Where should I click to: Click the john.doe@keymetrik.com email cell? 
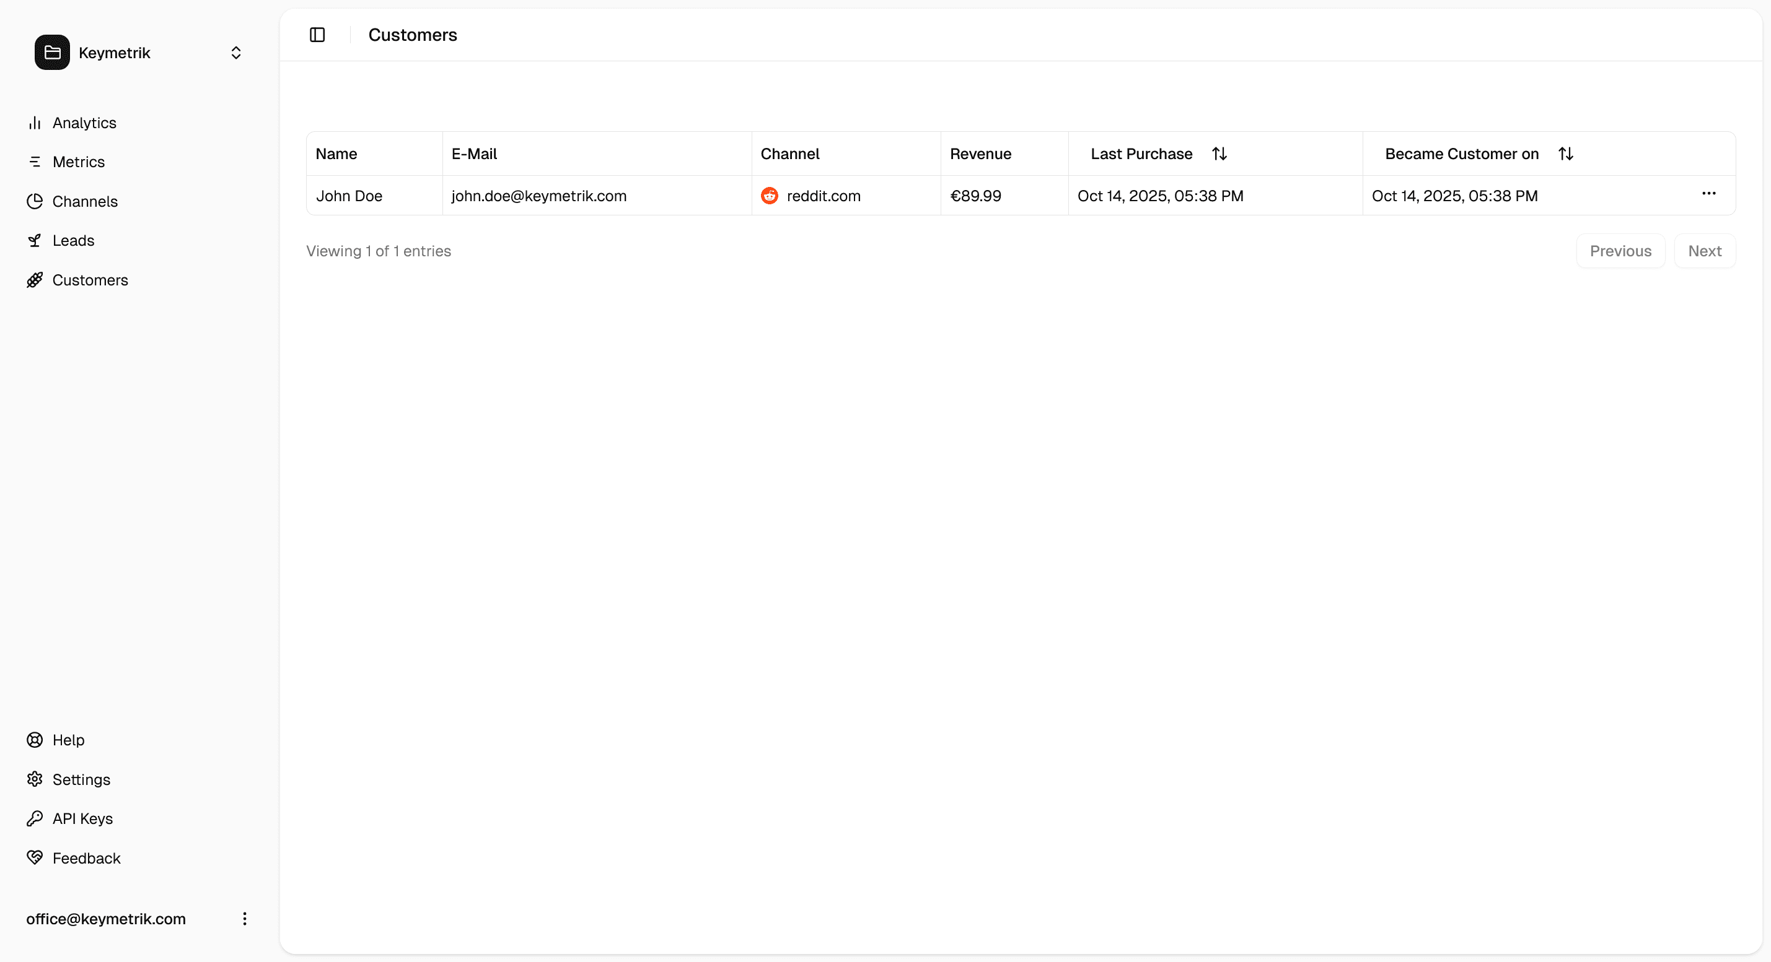pyautogui.click(x=538, y=196)
